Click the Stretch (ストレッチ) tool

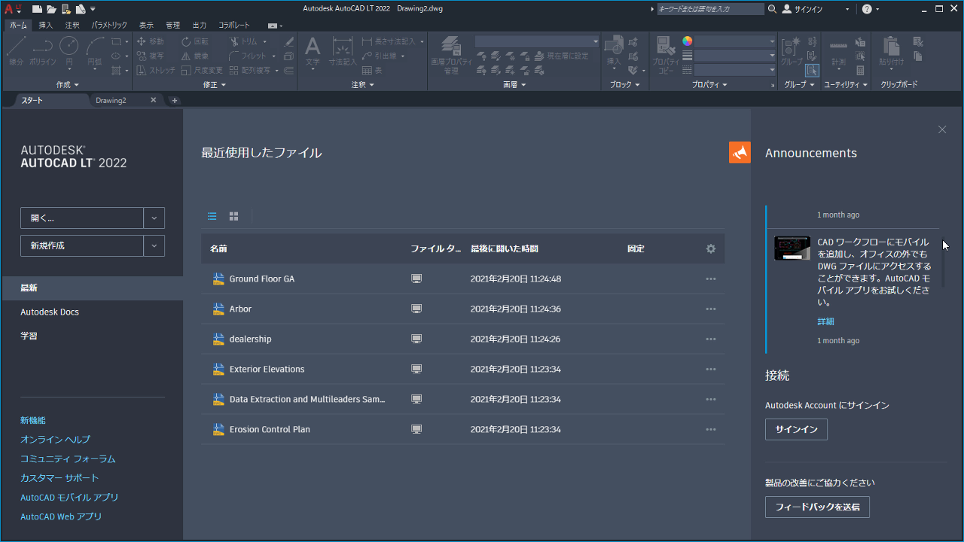[156, 70]
